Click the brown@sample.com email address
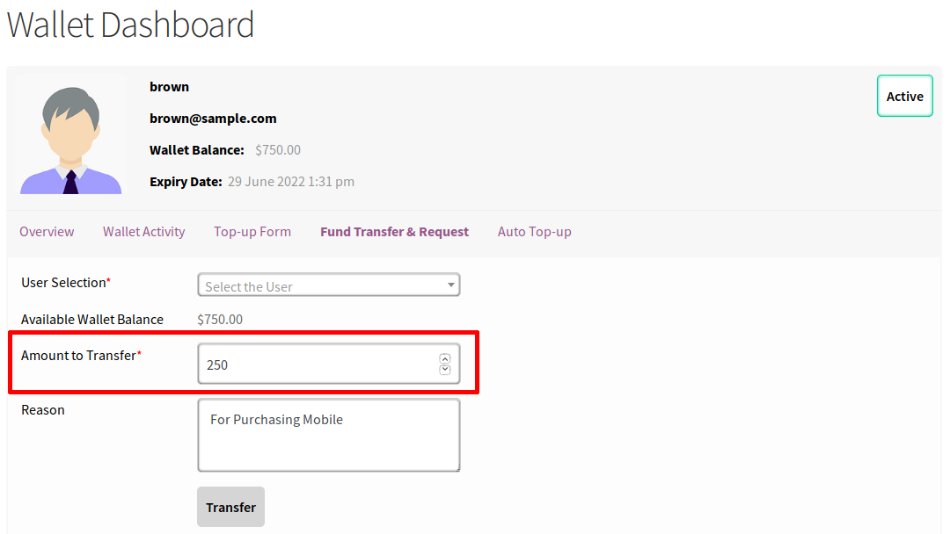The height and width of the screenshot is (534, 950). [213, 119]
